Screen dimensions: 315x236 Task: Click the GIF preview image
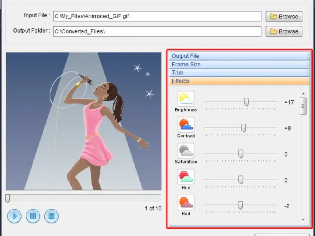(83, 121)
